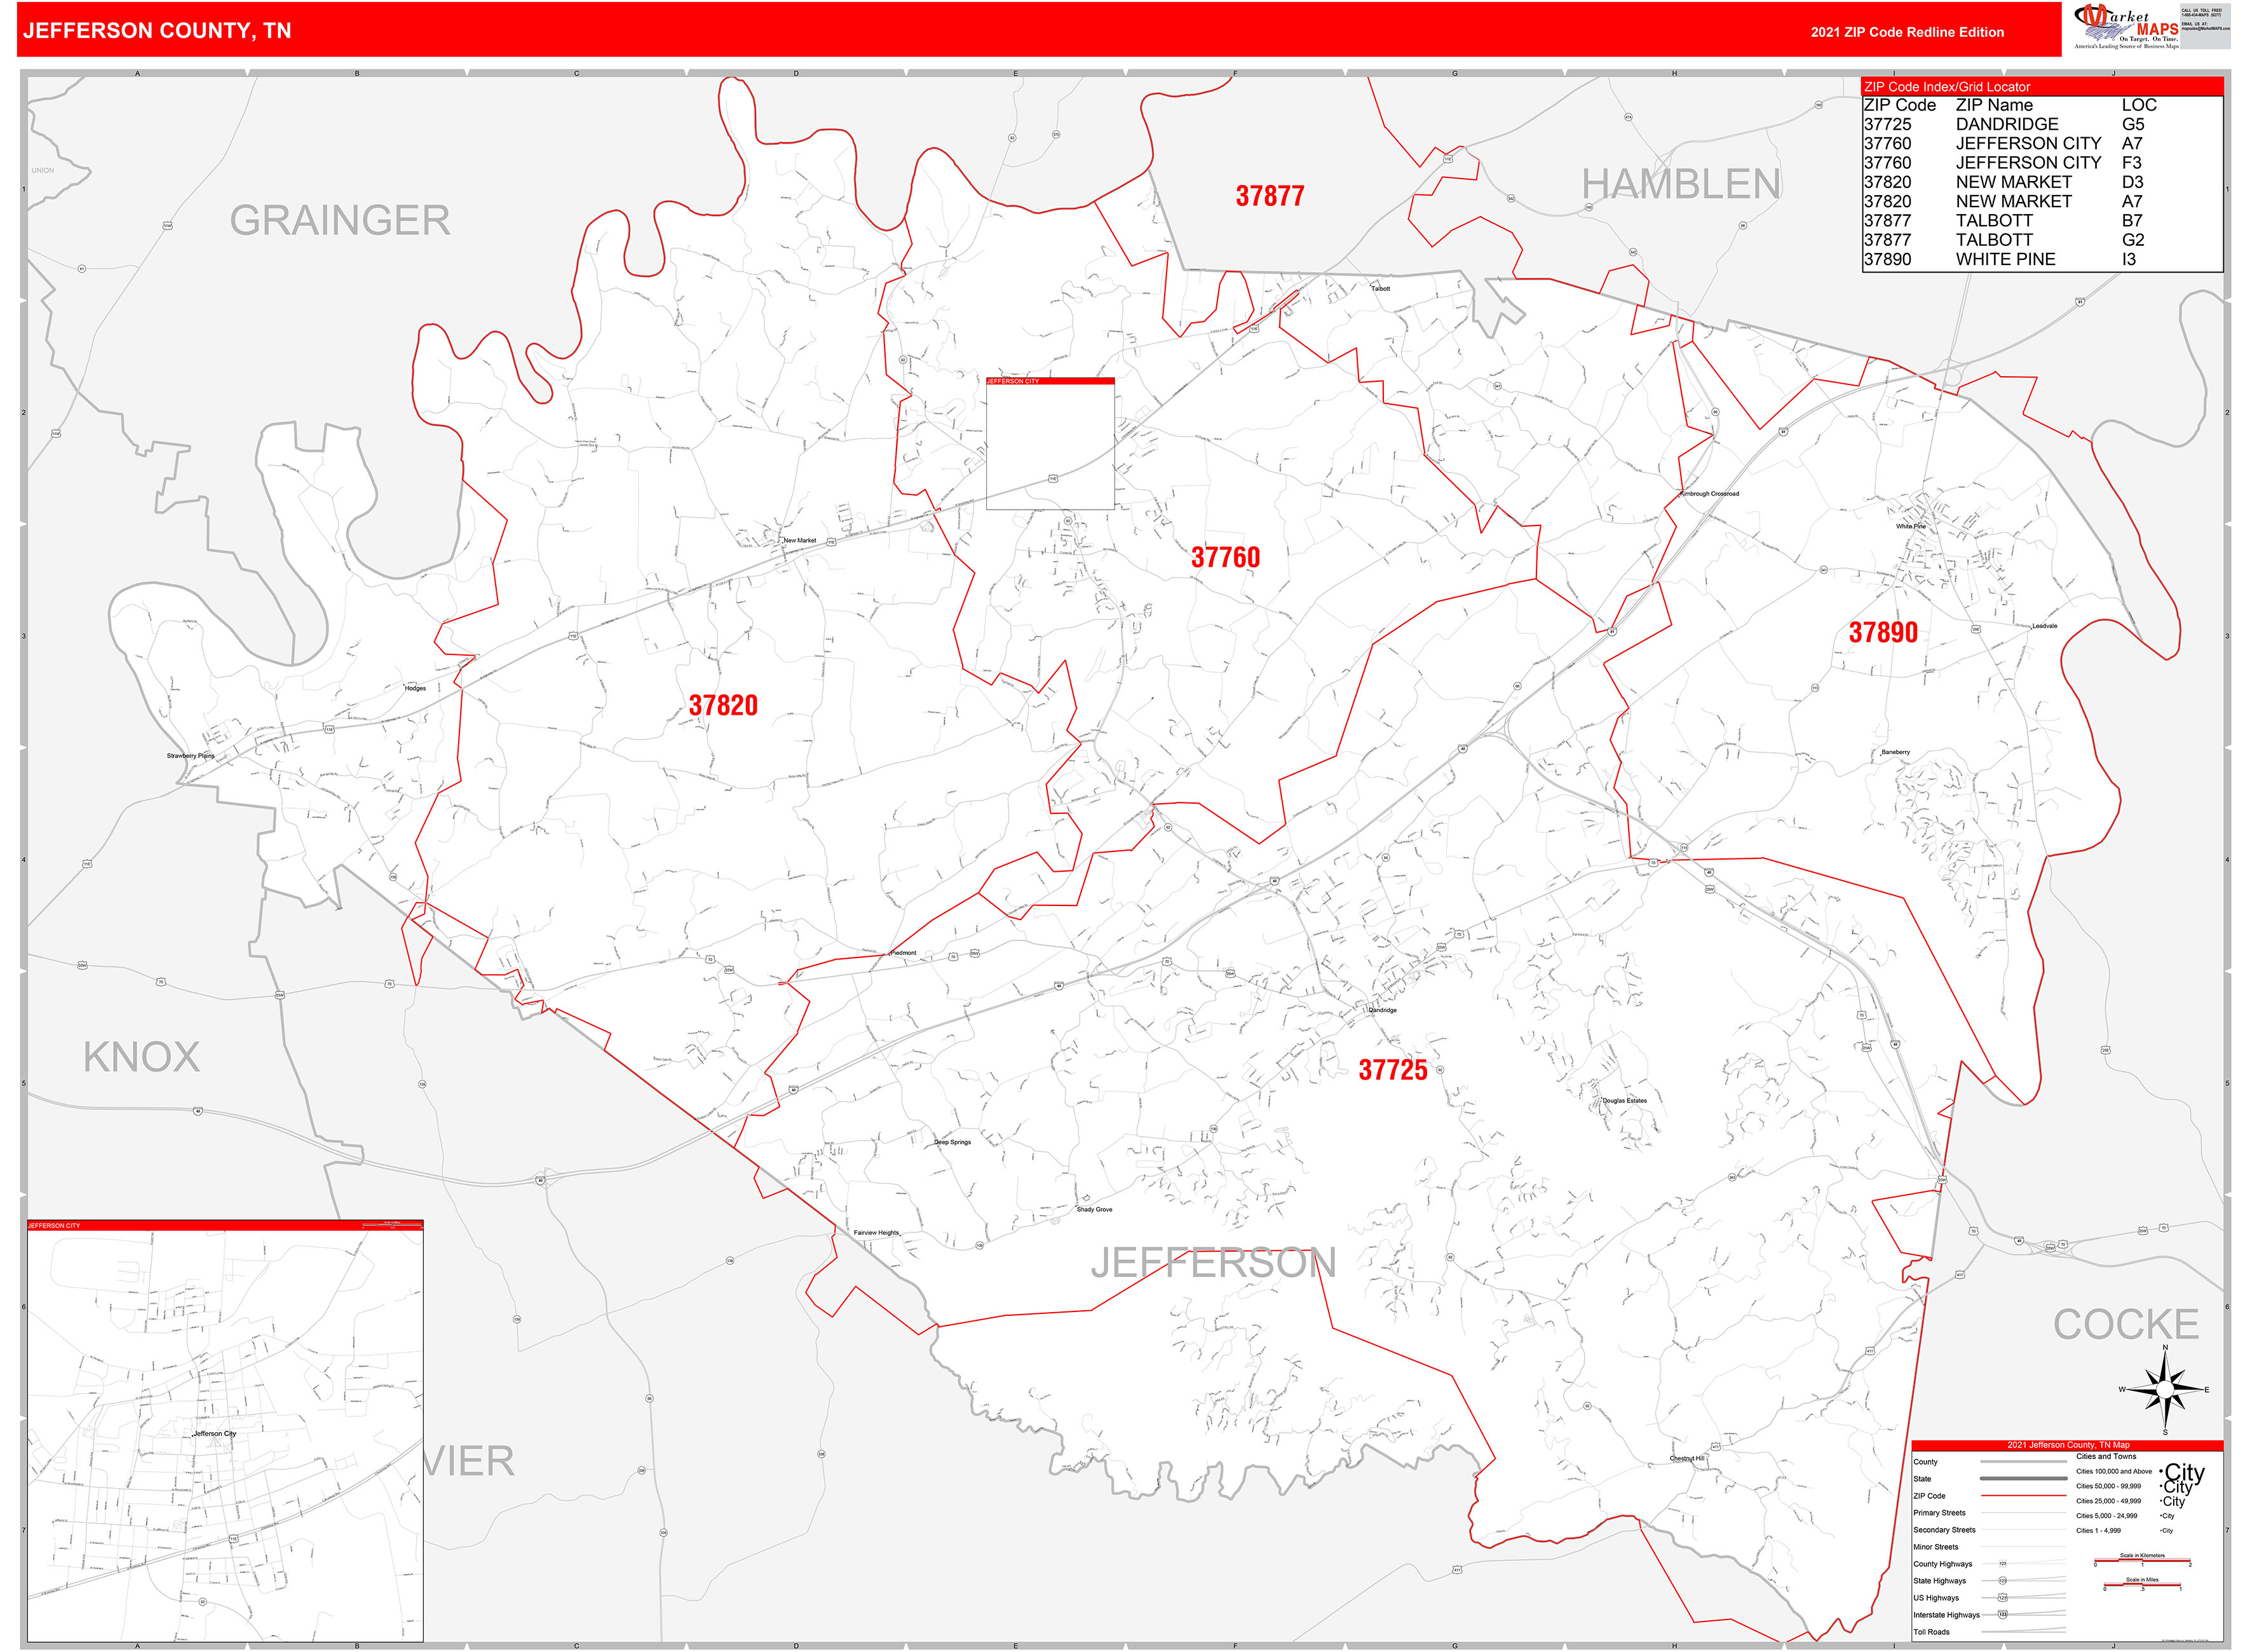Viewport: 2250px width, 1652px height.
Task: Click the Cities and Towns legend heading
Action: (2107, 1456)
